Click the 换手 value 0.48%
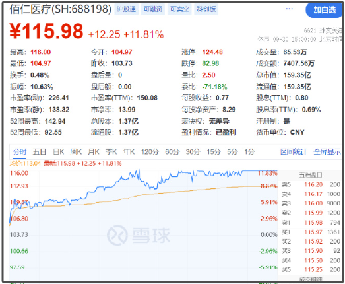The height and width of the screenshot is (284, 345). click(40, 75)
